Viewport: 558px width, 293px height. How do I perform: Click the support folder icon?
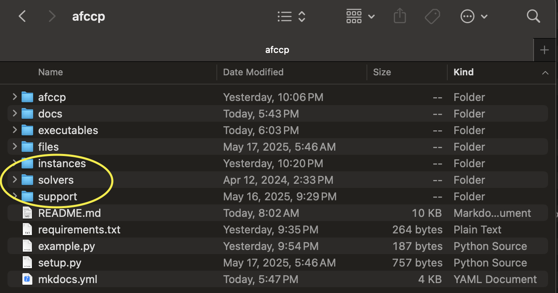tap(27, 196)
